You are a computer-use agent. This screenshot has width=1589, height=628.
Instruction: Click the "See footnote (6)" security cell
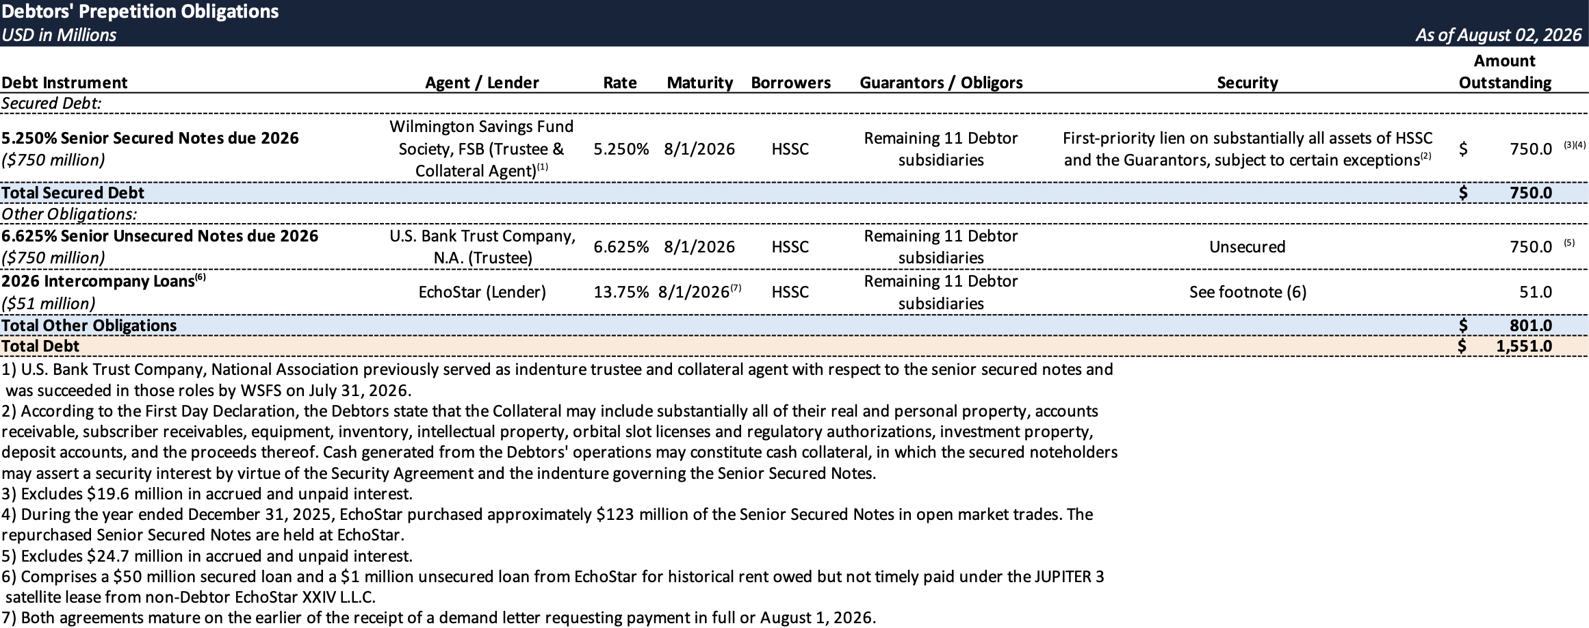pos(1248,292)
